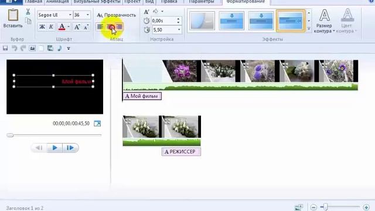Click the Redo icon in quick access toolbar

pyautogui.click(x=23, y=48)
